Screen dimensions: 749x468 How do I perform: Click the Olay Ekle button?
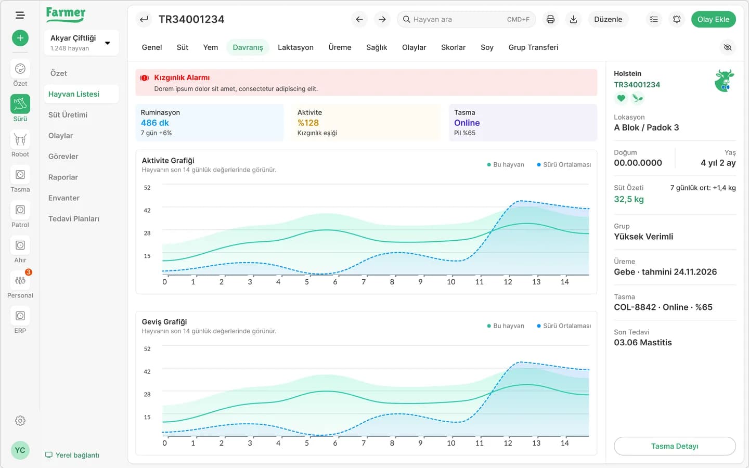(x=713, y=19)
